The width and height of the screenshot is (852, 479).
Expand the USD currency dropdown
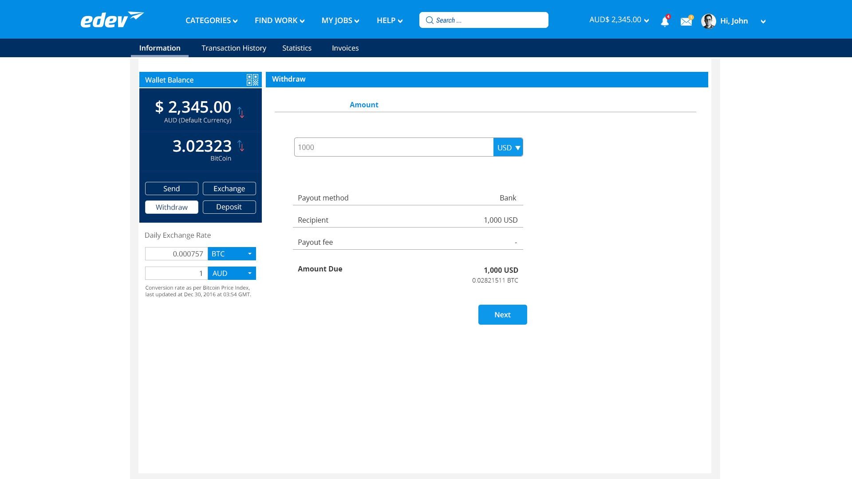point(508,147)
